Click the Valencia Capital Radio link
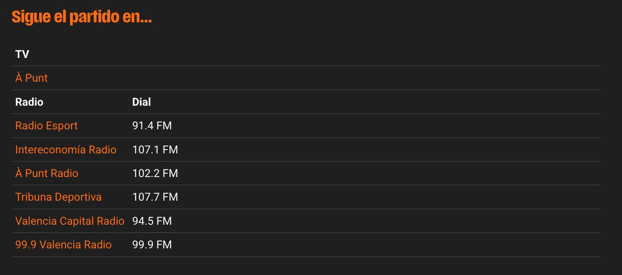Screen dimensions: 622x275 [70, 221]
